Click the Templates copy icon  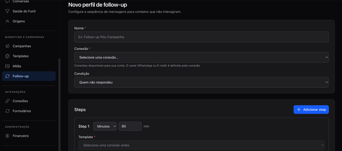[7, 56]
